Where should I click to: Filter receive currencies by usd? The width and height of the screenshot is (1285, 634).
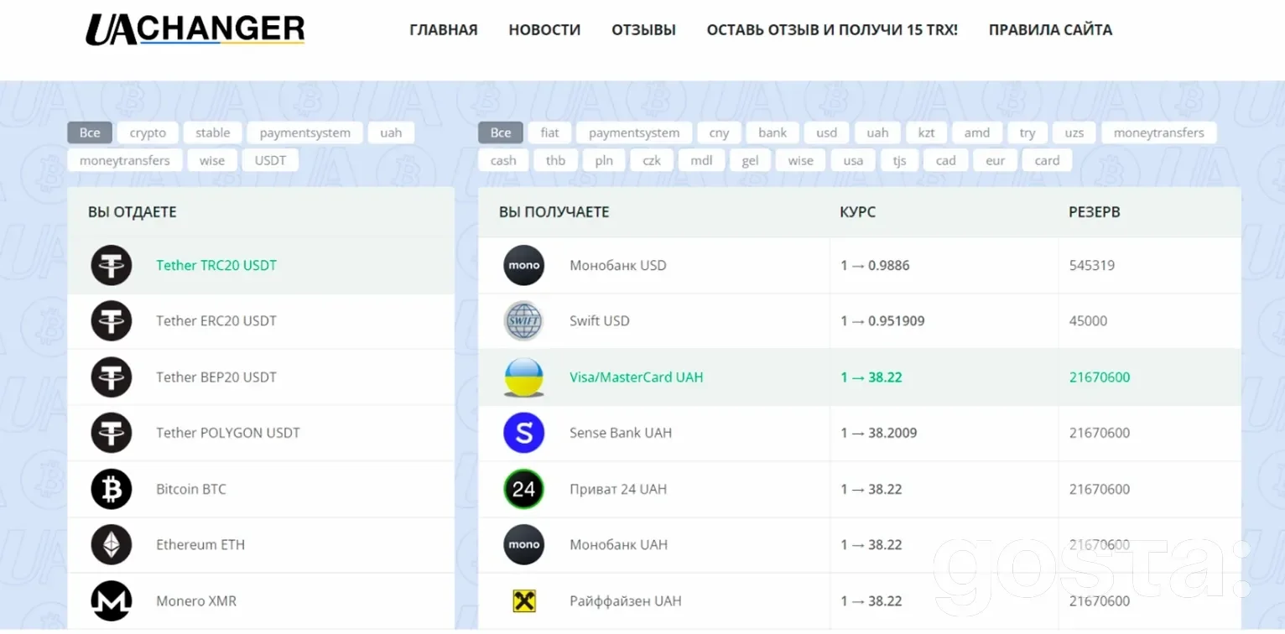(x=826, y=133)
